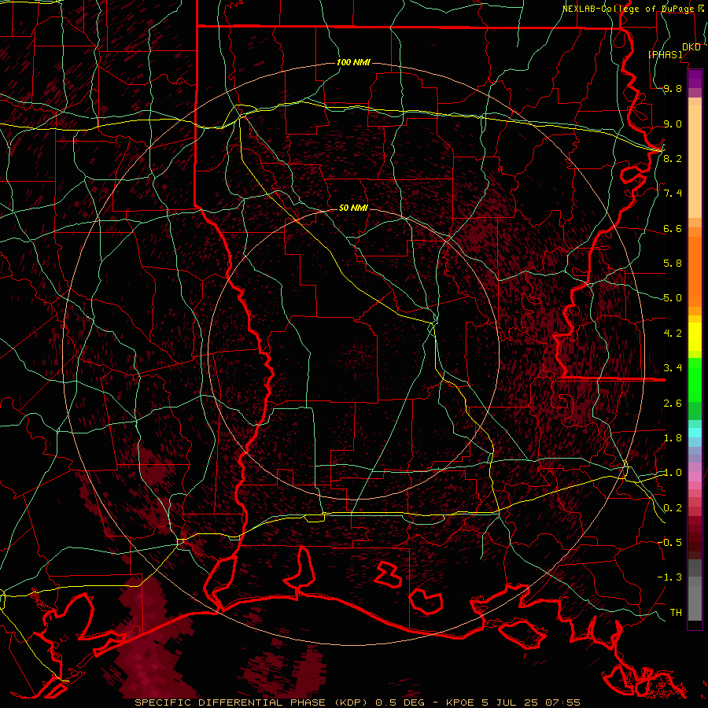Viewport: 708px width, 708px height.
Task: Click the "07:55" scan time in caption
Action: [562, 702]
